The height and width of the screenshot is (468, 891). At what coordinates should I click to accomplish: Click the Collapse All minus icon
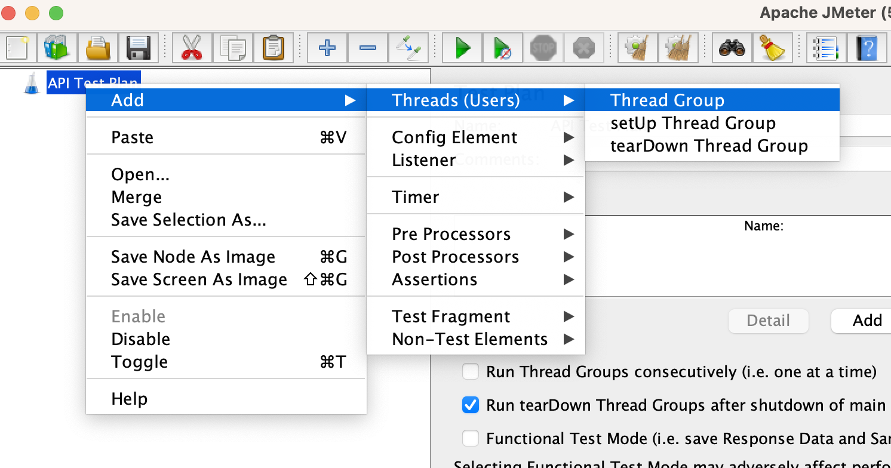tap(367, 47)
